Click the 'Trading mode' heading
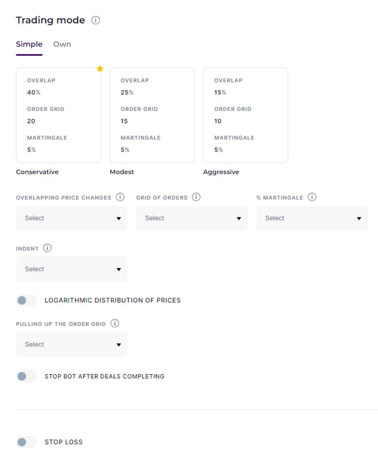This screenshot has width=378, height=457. pos(50,20)
